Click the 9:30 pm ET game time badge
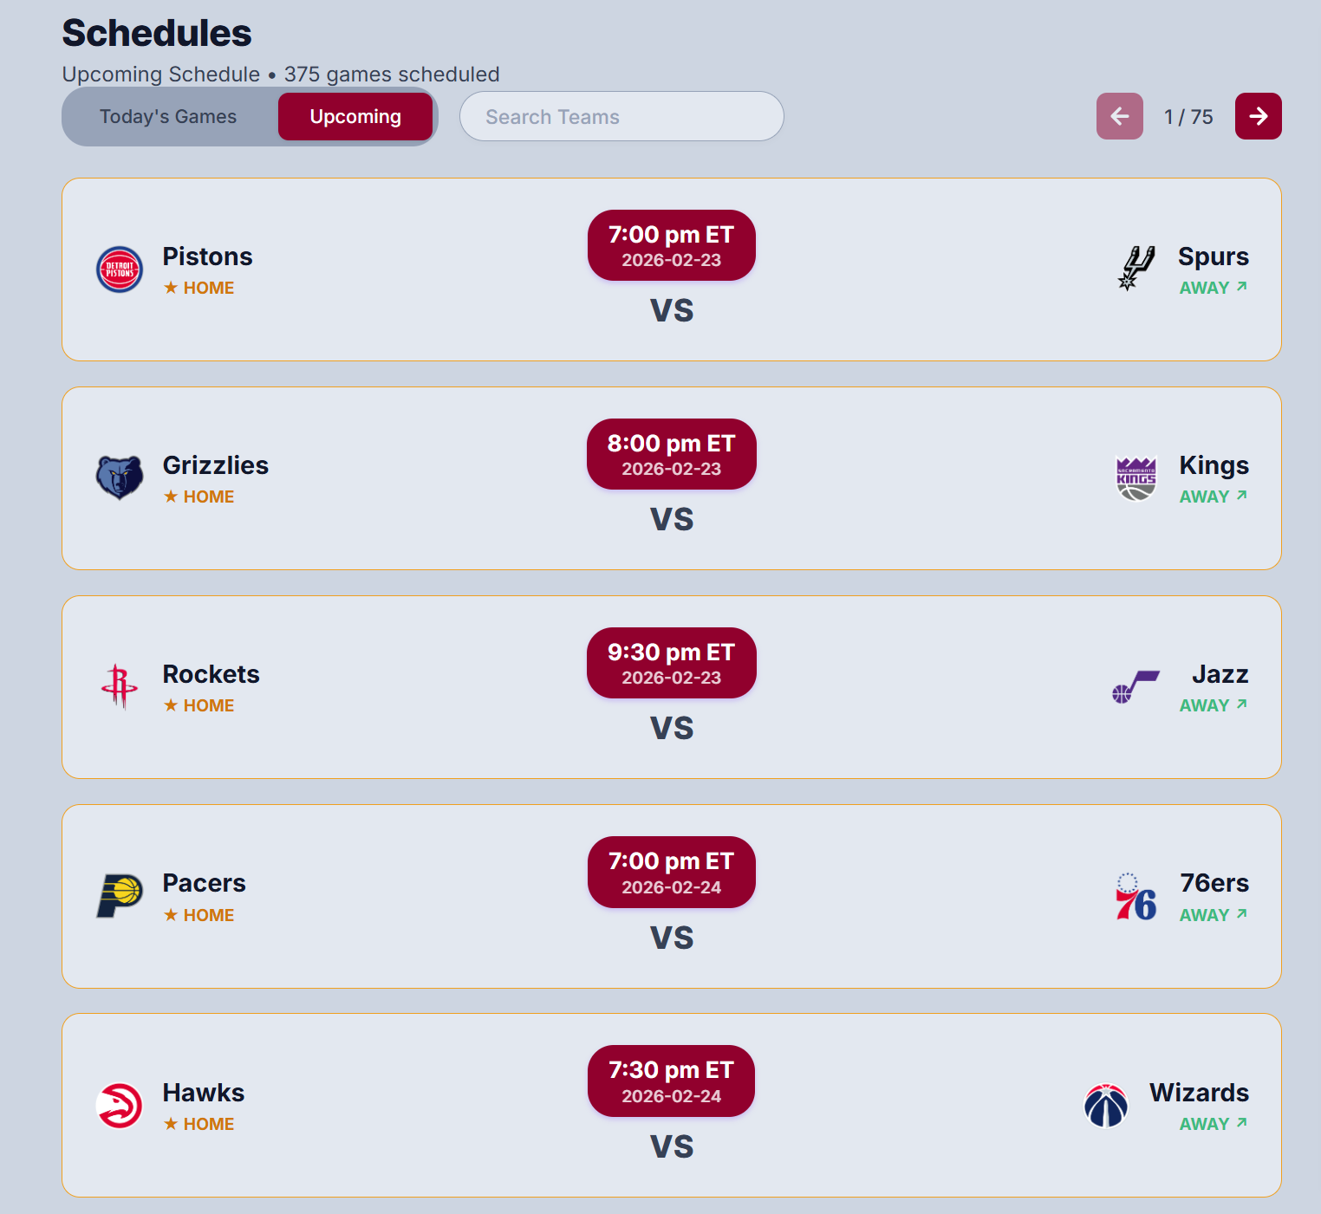 (x=671, y=663)
